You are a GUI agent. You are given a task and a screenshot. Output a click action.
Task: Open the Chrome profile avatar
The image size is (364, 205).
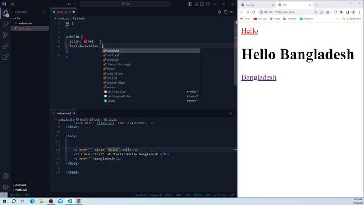pos(353,12)
